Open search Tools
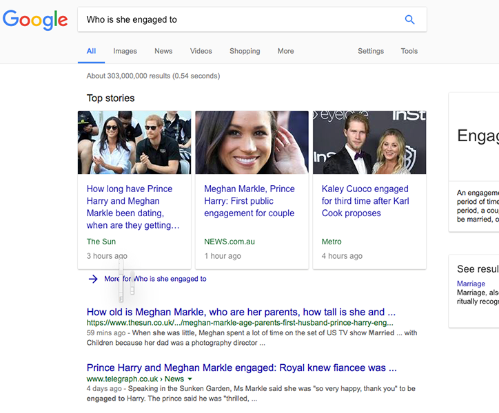The height and width of the screenshot is (413, 499). [409, 51]
